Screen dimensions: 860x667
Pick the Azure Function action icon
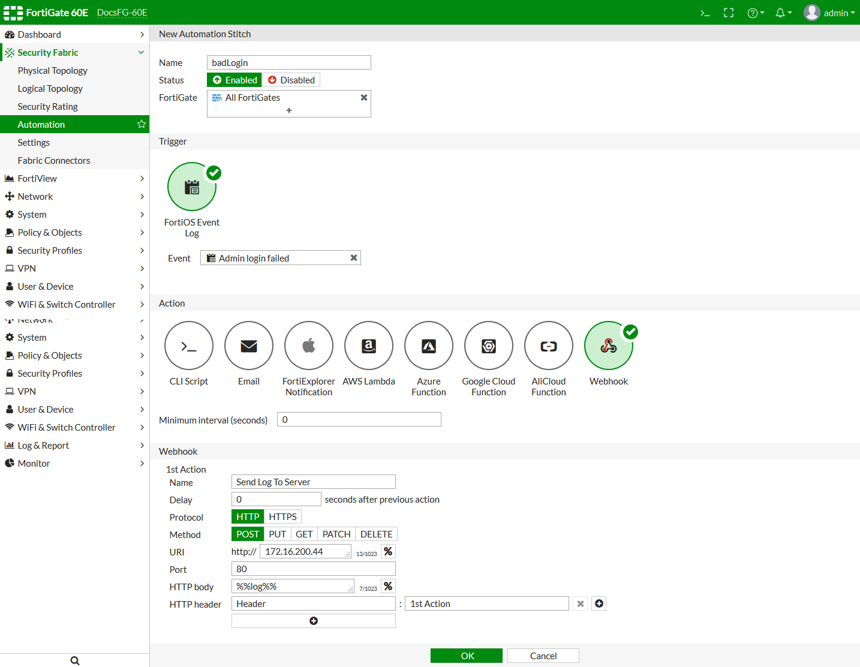point(429,346)
